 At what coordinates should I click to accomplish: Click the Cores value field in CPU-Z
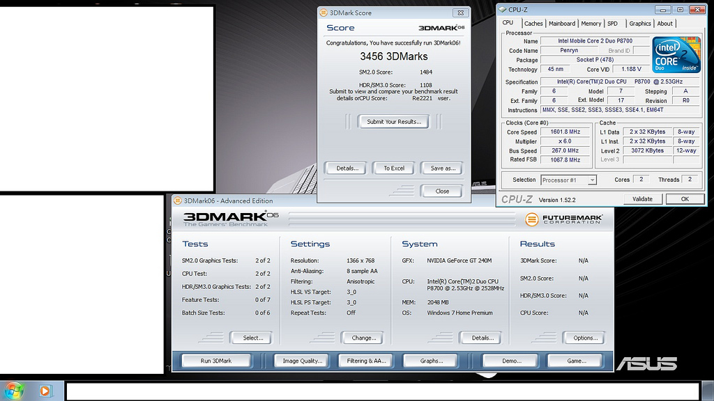pos(641,180)
